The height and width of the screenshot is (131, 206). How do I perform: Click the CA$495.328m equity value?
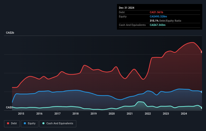click(x=158, y=16)
